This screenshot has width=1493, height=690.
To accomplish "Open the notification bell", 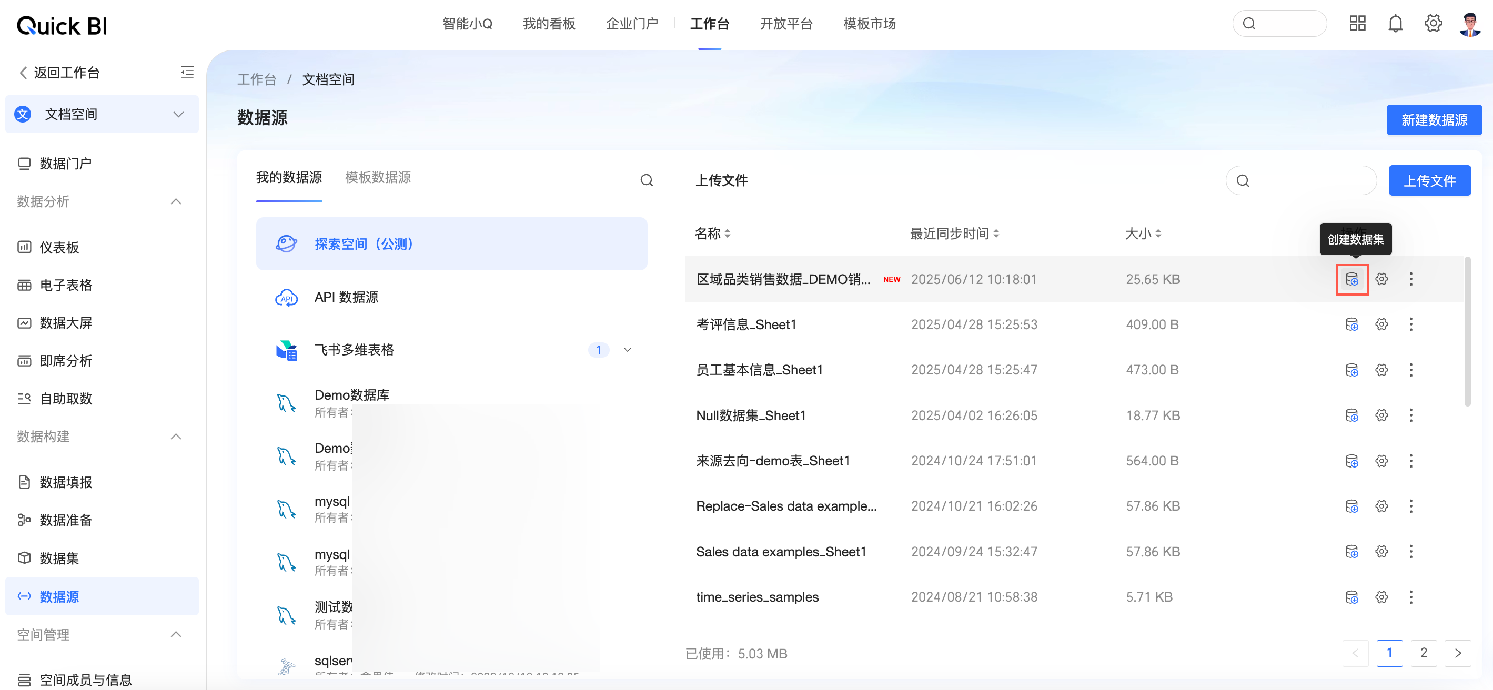I will (x=1395, y=24).
